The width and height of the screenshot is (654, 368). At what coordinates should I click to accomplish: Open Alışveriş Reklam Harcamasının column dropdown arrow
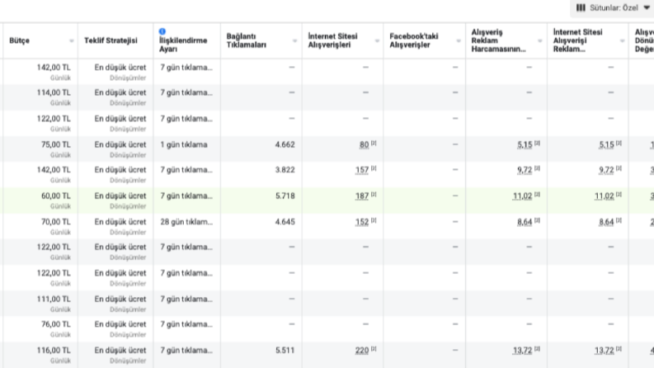[539, 41]
